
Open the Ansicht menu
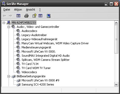click(x=31, y=10)
